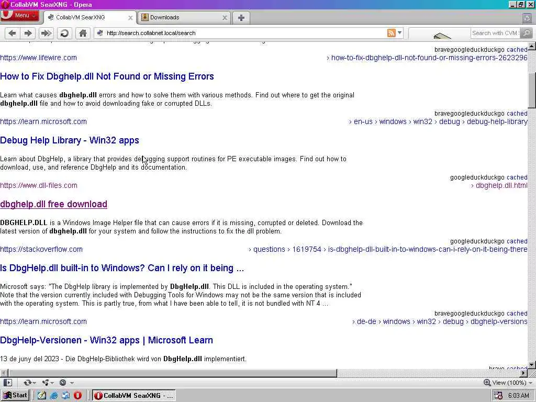Expand the Opera Unite dropdown arrow

click(x=52, y=383)
